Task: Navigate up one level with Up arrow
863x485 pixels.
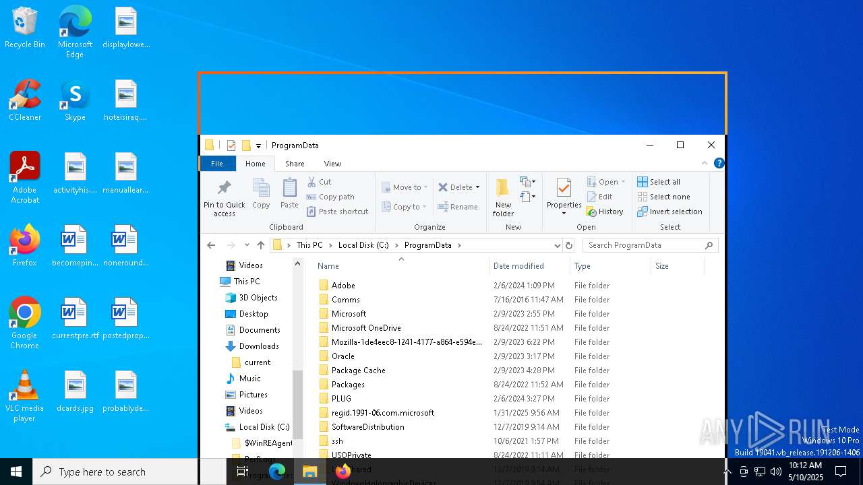Action: (261, 245)
